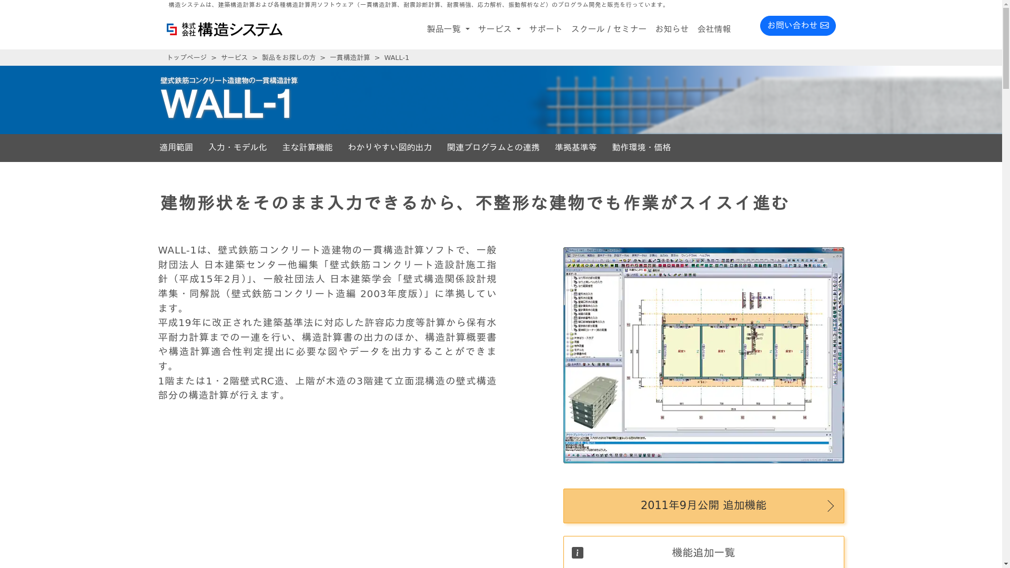Click the 構造システム company logo

225,29
